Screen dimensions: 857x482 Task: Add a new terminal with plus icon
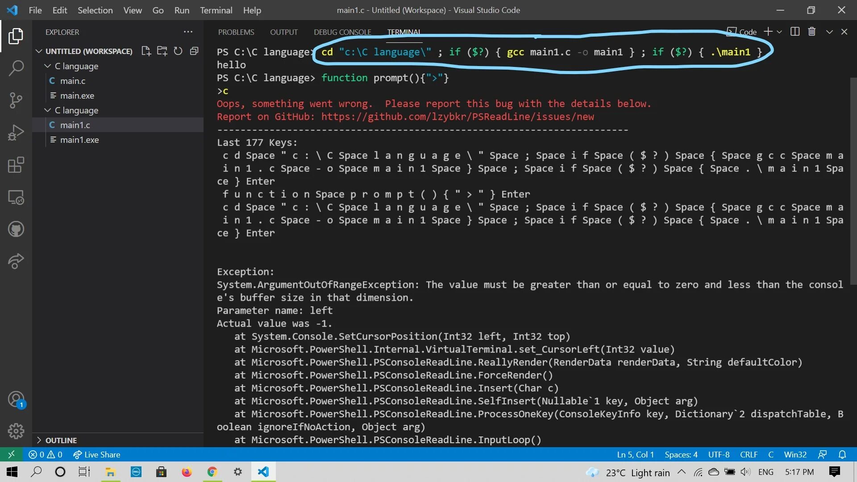coord(768,32)
